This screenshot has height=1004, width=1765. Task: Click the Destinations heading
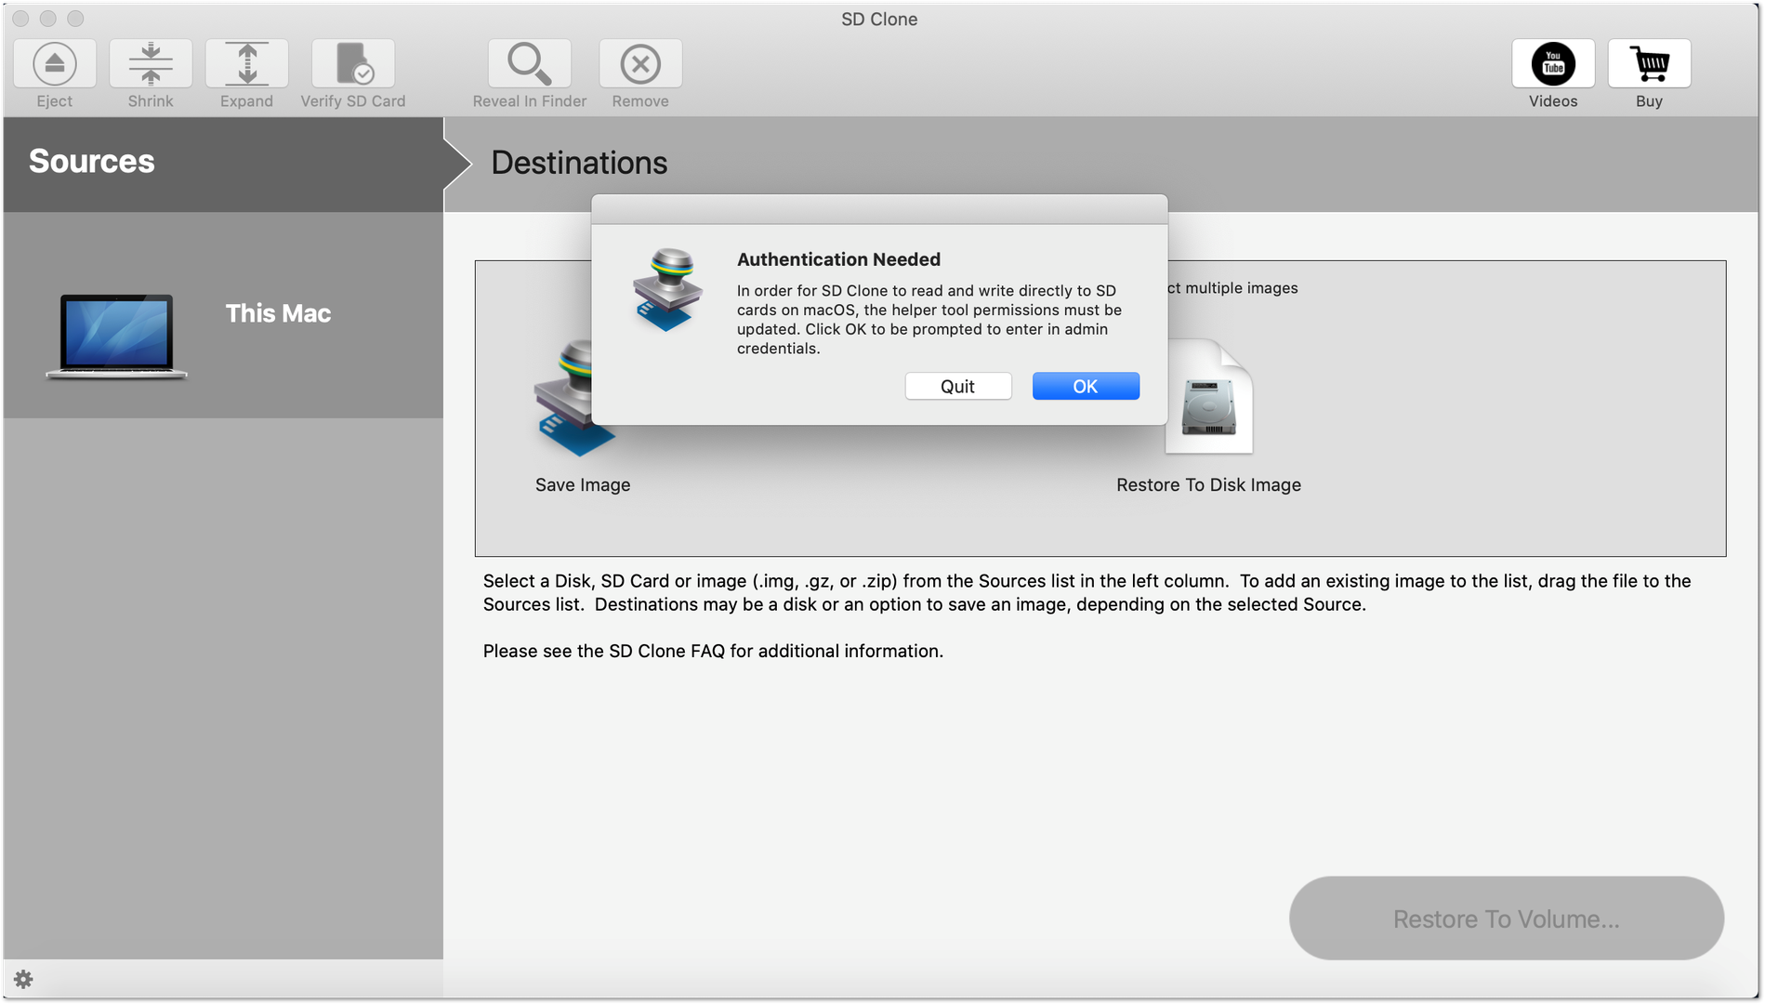(x=579, y=163)
